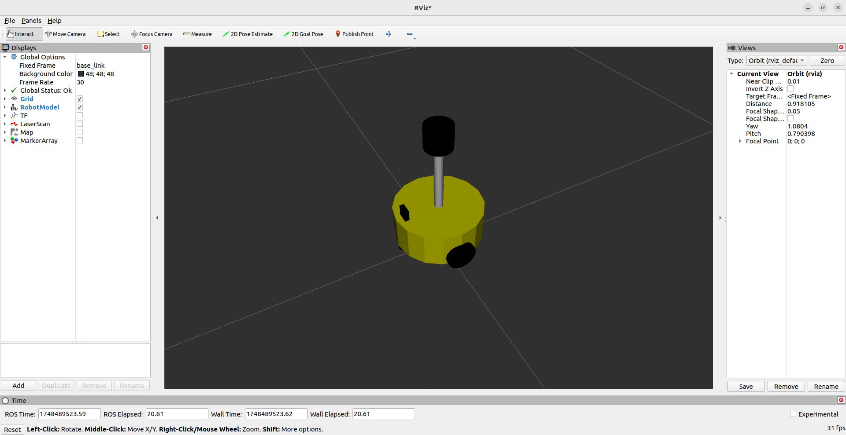Image resolution: width=846 pixels, height=435 pixels.
Task: Disable the RobotModel display checkbox
Action: 80,107
